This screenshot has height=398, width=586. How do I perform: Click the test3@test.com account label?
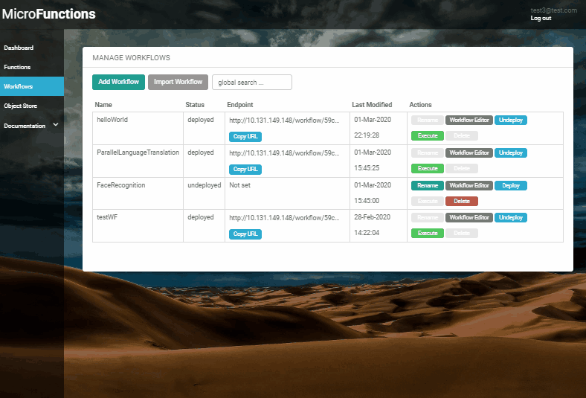(554, 10)
